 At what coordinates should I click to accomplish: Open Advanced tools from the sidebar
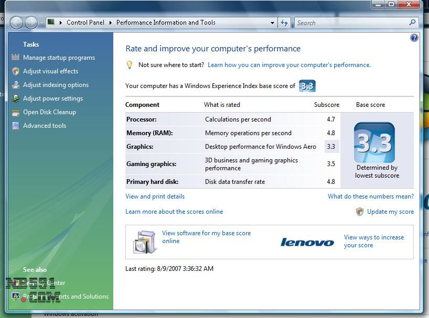pyautogui.click(x=45, y=126)
